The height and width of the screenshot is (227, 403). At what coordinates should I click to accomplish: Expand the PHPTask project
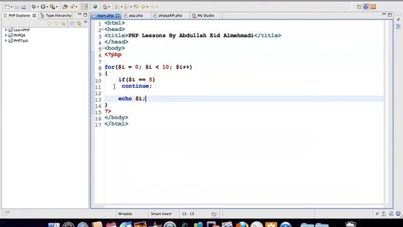click(x=6, y=40)
